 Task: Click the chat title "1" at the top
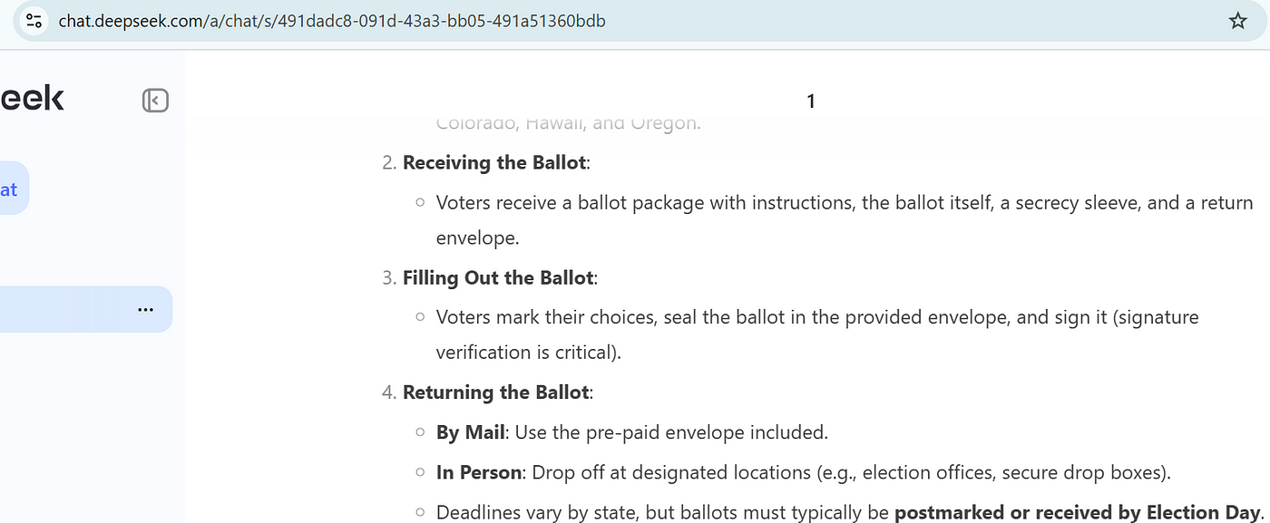pos(811,102)
